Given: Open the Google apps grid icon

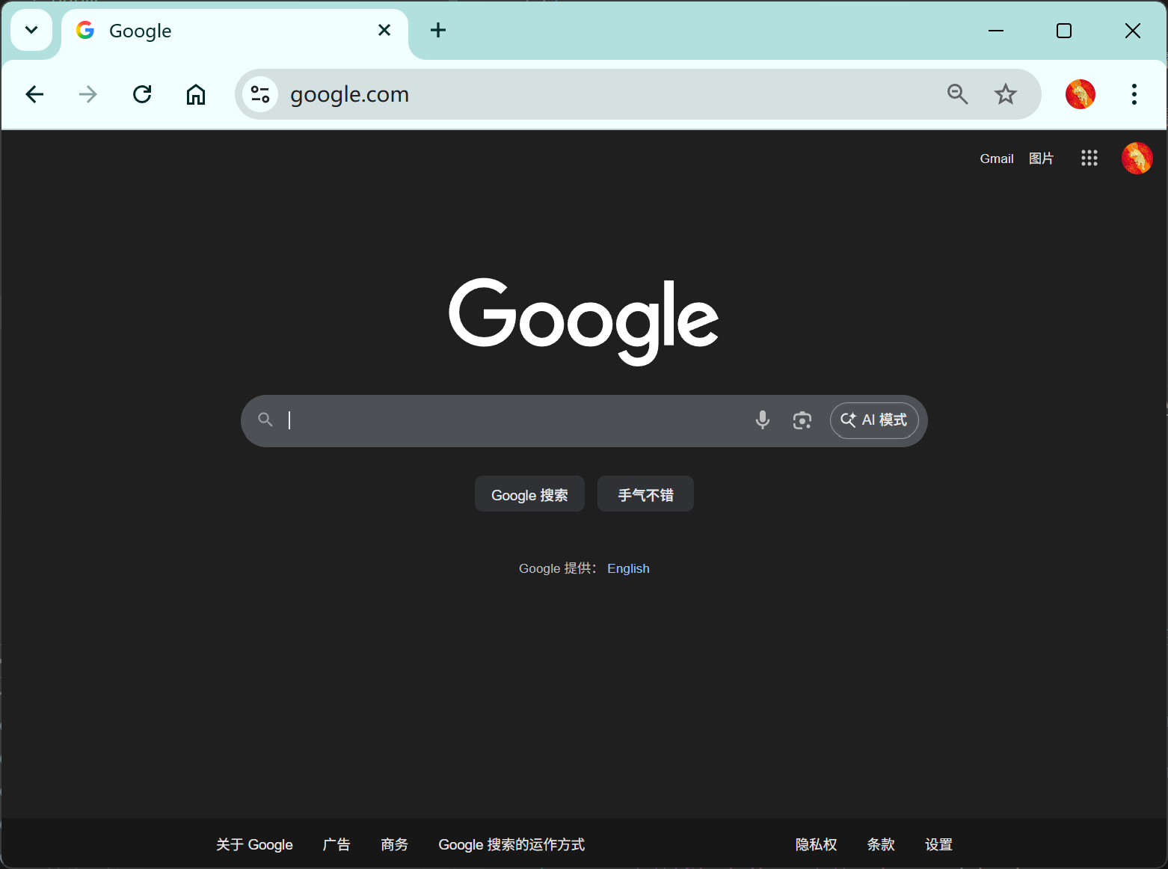Looking at the screenshot, I should tap(1089, 158).
